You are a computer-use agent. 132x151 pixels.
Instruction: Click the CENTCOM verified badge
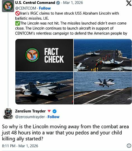[58, 3]
